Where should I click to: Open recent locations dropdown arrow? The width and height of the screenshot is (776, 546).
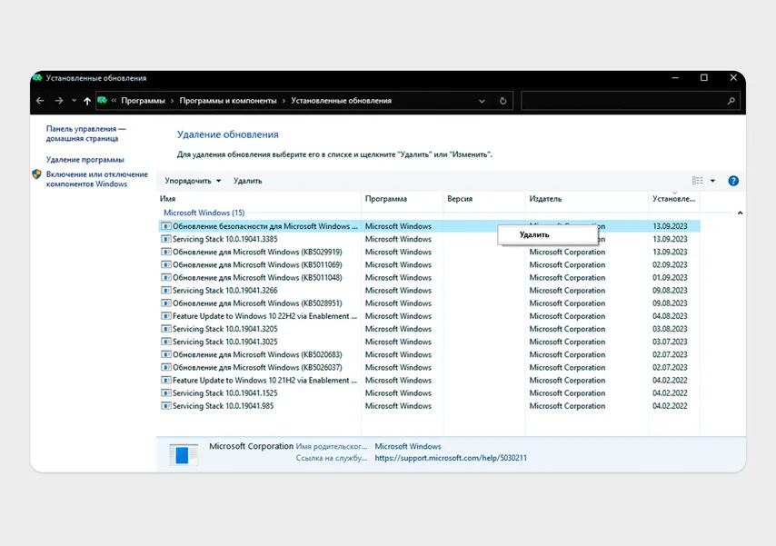tap(74, 101)
